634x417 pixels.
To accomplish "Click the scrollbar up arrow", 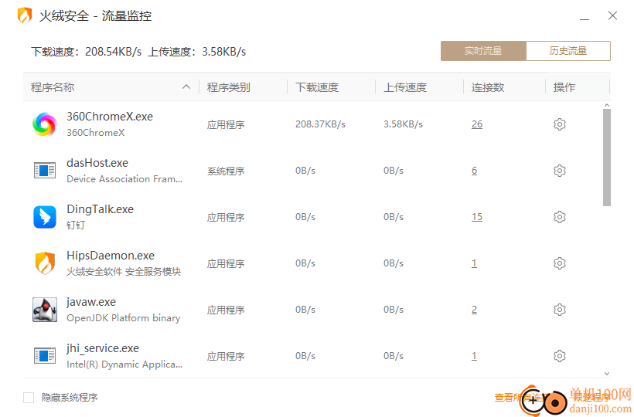I will 606,105.
